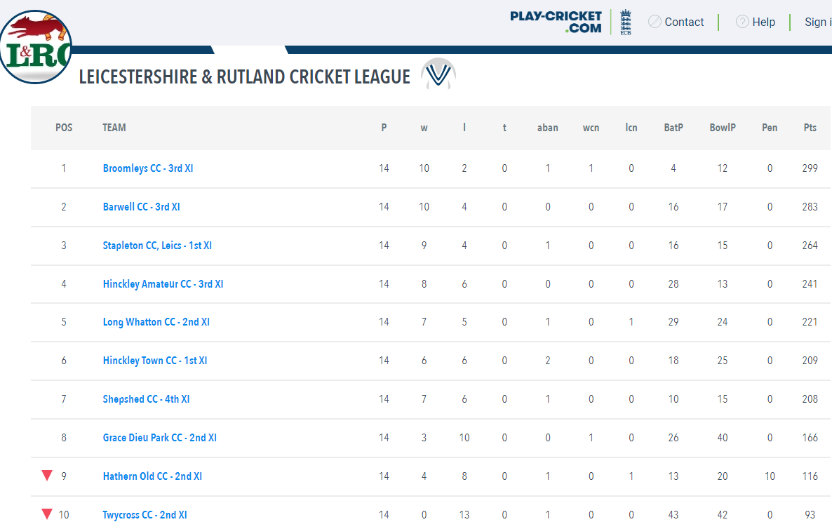Open Long Whatton CC - 2nd XI link
Image resolution: width=832 pixels, height=529 pixels.
[x=156, y=322]
